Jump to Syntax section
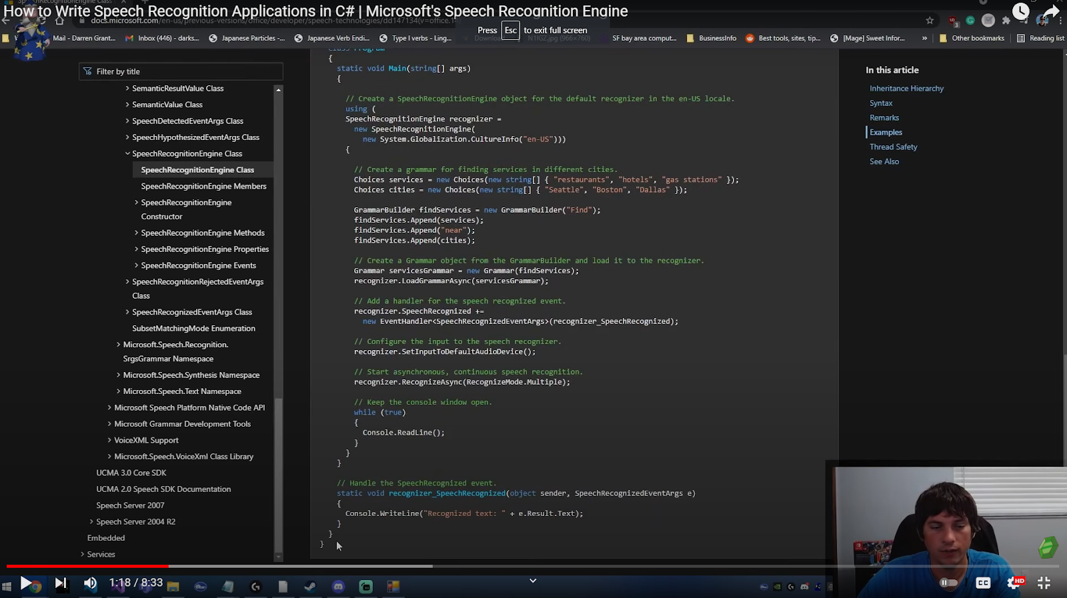1067x598 pixels. click(x=881, y=103)
